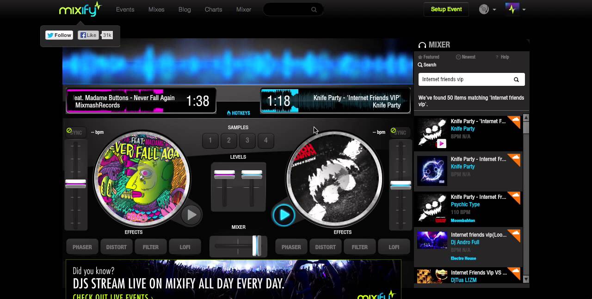Click the search magnifier in top navigation
The width and height of the screenshot is (592, 299).
pyautogui.click(x=314, y=10)
